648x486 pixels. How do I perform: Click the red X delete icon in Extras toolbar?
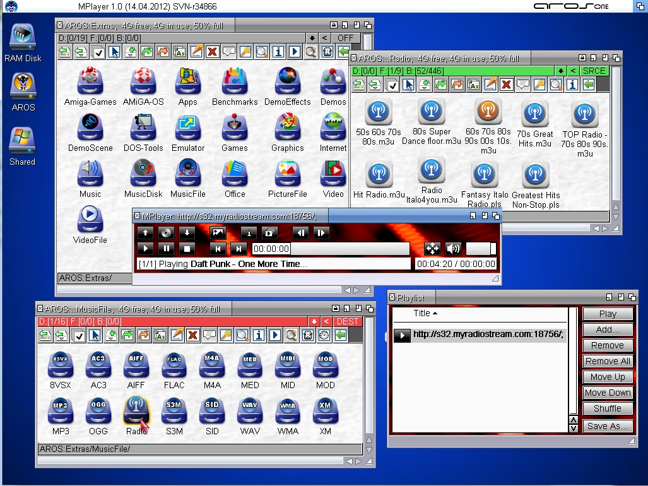(213, 52)
